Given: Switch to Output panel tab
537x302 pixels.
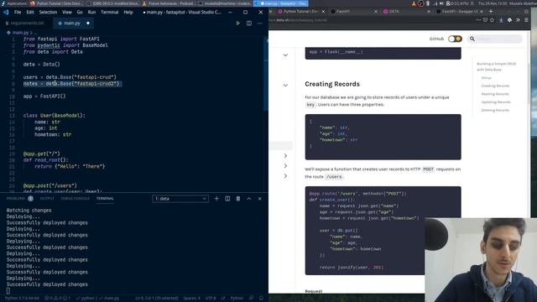Looking at the screenshot, I should coord(47,199).
